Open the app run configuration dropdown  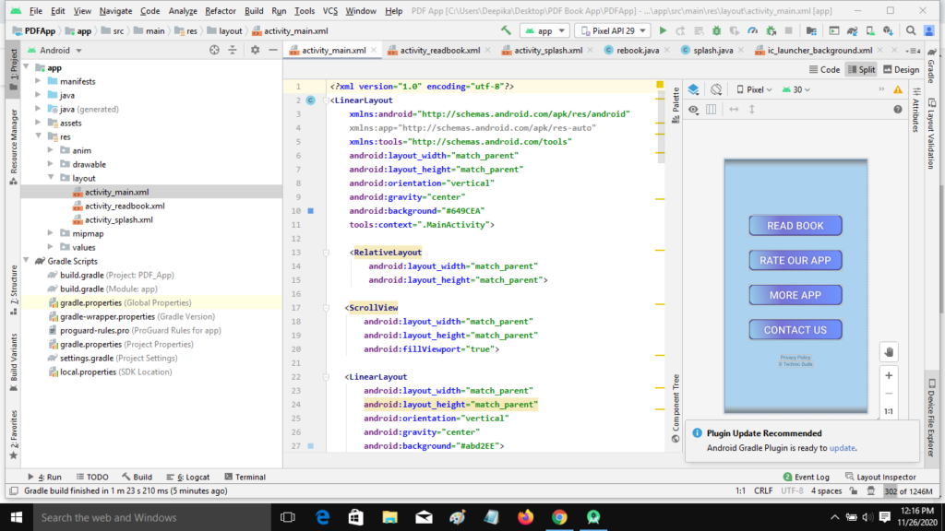(544, 30)
